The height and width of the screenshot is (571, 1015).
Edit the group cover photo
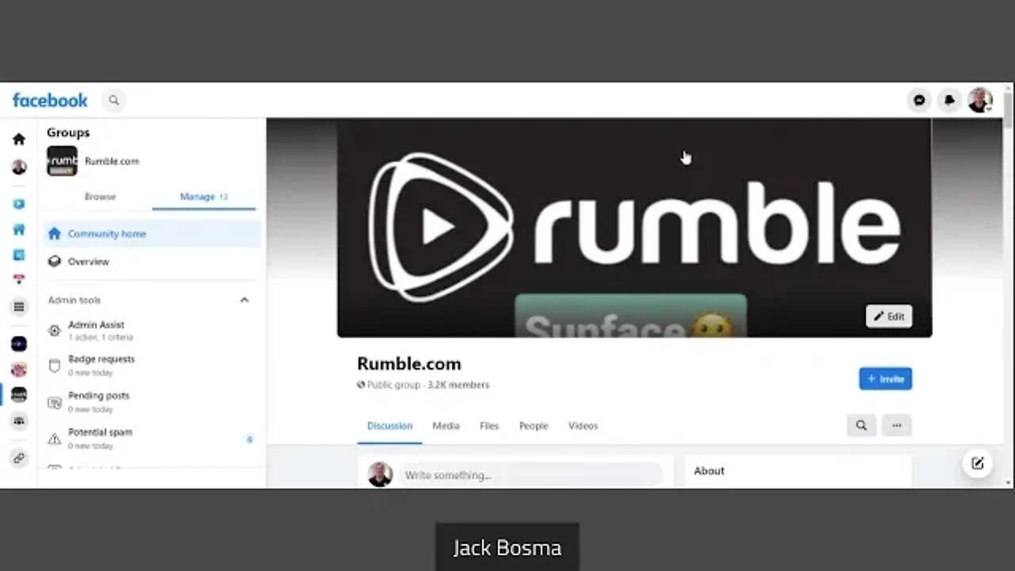point(889,316)
